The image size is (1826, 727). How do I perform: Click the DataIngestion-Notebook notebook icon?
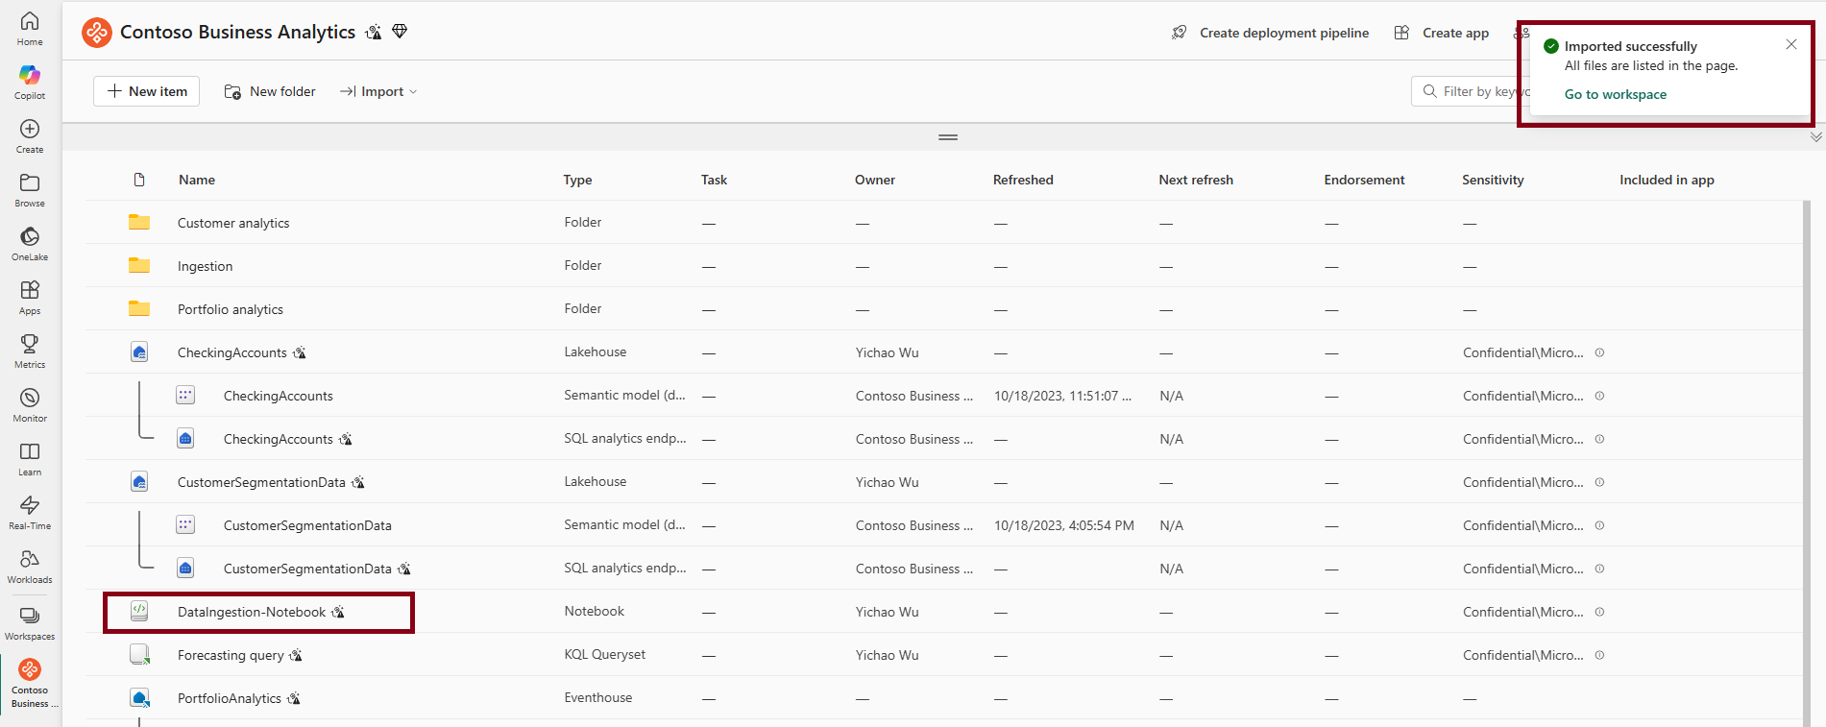pos(139,611)
